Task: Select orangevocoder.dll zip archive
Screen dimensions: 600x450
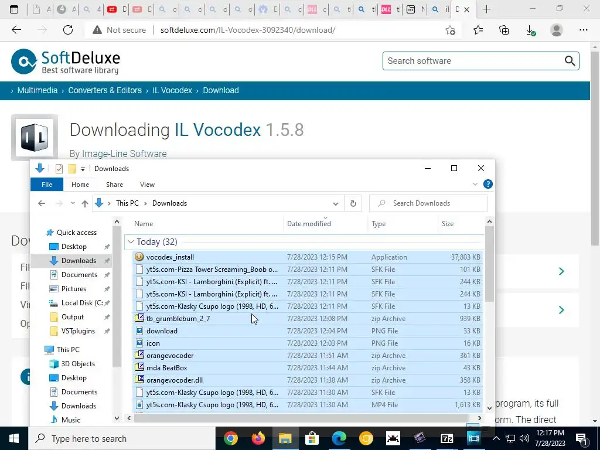Action: coord(308,380)
